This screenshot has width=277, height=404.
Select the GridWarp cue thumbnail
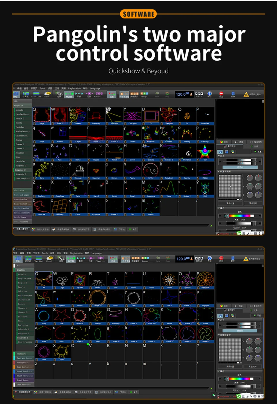point(60,207)
